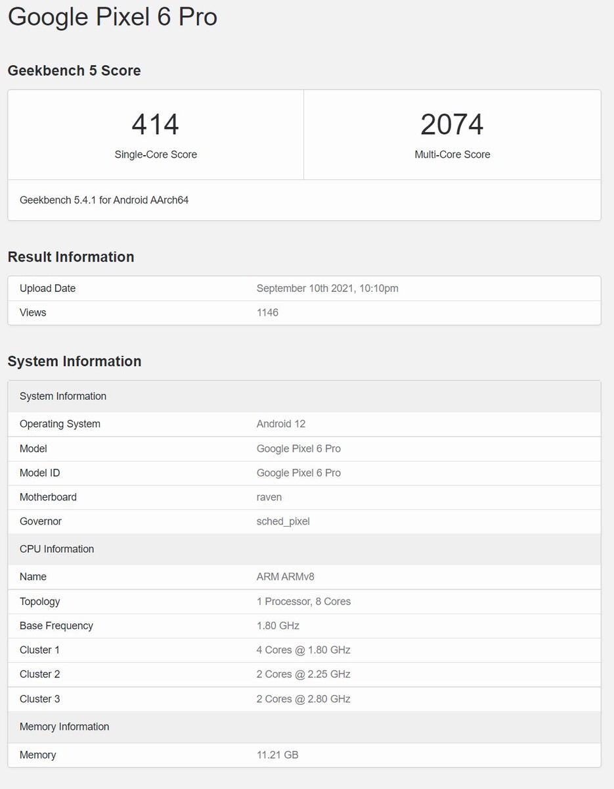Select the Operating System Android 12 value
This screenshot has width=614, height=789.
(280, 424)
